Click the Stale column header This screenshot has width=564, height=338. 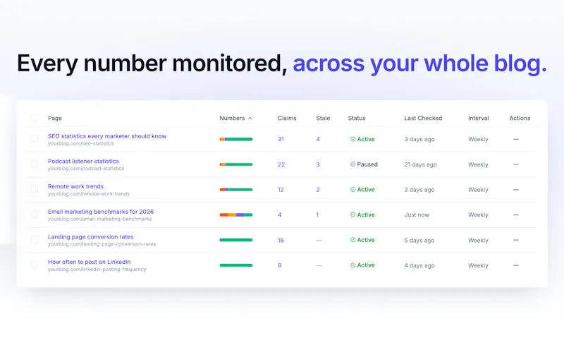tap(323, 118)
